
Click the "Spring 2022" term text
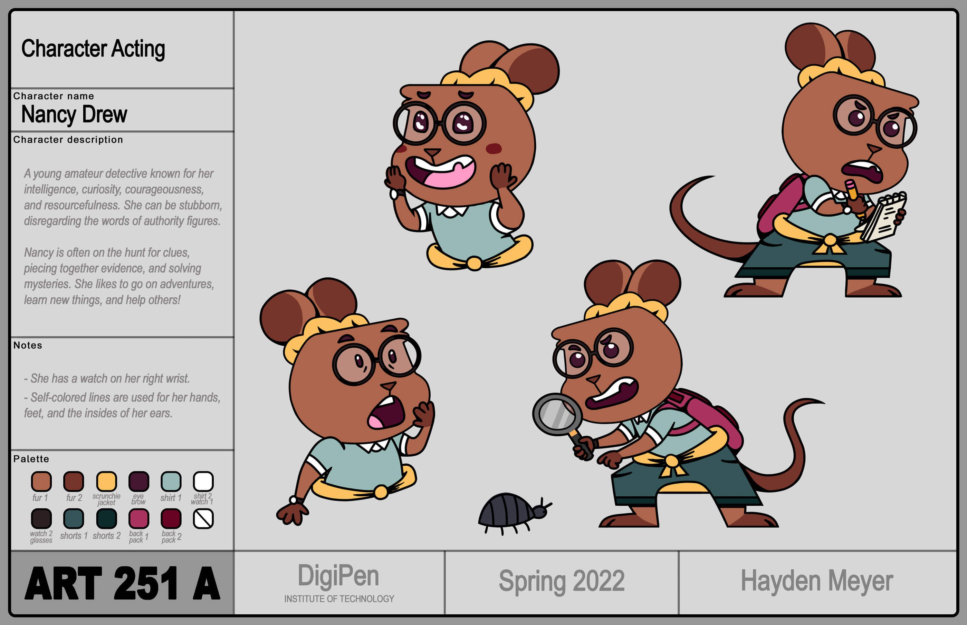coord(562,581)
